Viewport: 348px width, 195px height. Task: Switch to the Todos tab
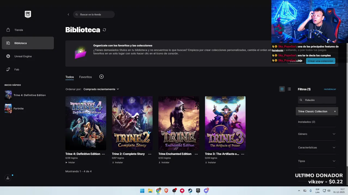click(70, 77)
